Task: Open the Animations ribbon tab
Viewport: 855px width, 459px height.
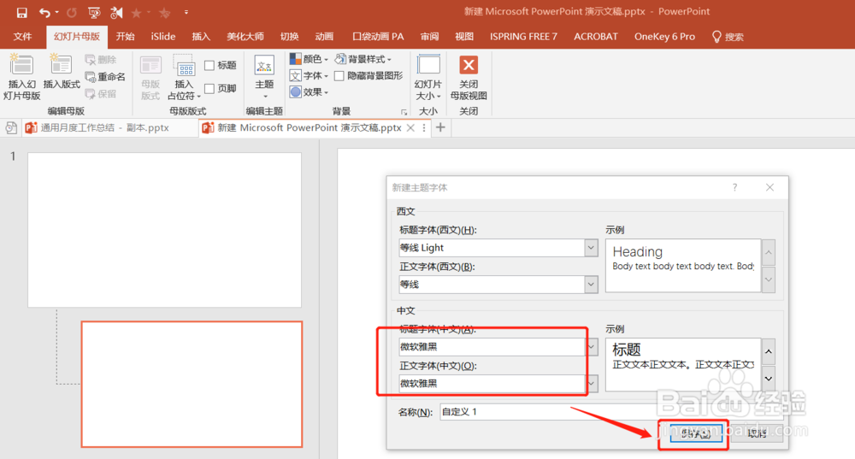Action: tap(324, 37)
